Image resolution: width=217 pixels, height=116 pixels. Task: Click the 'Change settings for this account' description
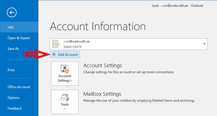click(129, 72)
